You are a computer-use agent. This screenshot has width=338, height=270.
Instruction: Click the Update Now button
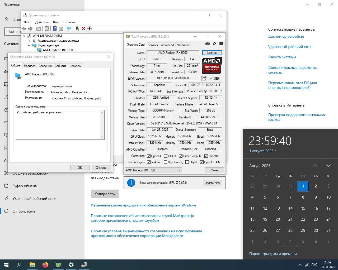[x=213, y=183]
